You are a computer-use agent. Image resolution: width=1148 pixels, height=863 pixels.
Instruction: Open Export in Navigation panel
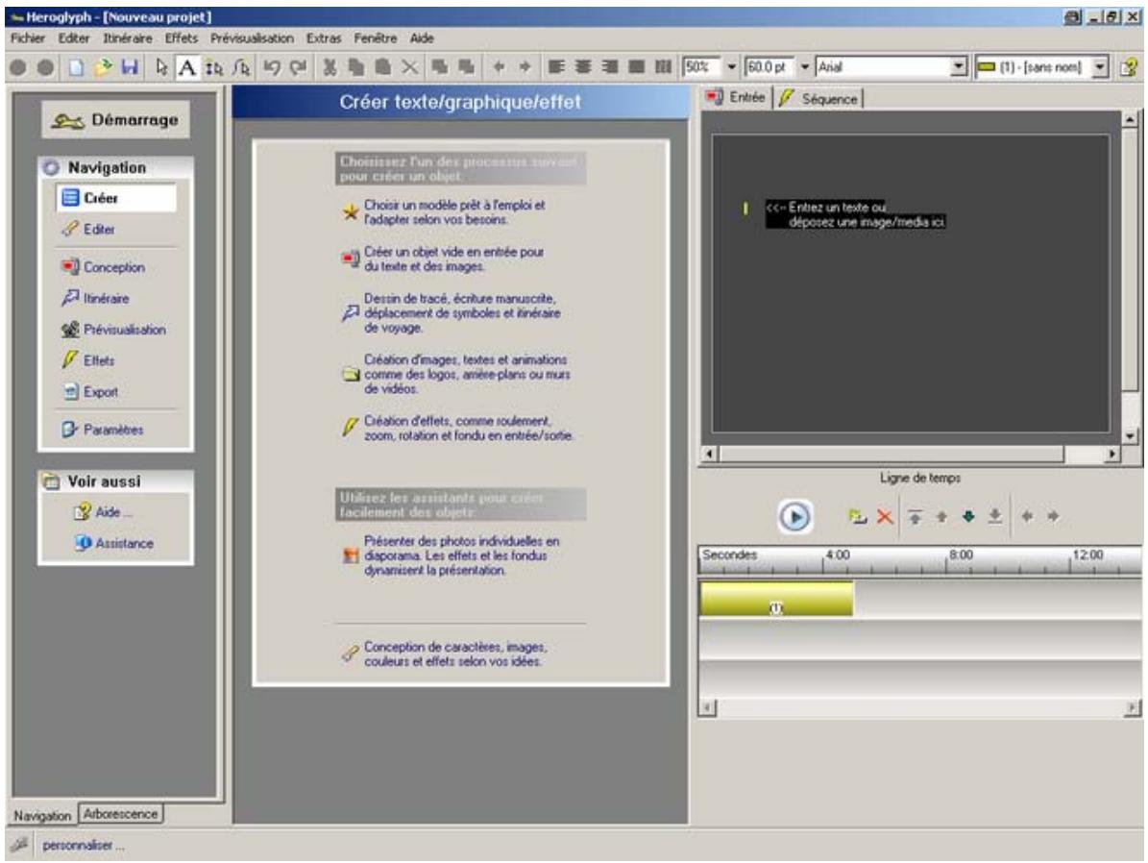click(90, 392)
